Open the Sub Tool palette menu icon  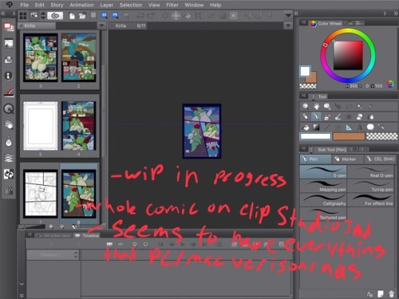[x=303, y=148]
